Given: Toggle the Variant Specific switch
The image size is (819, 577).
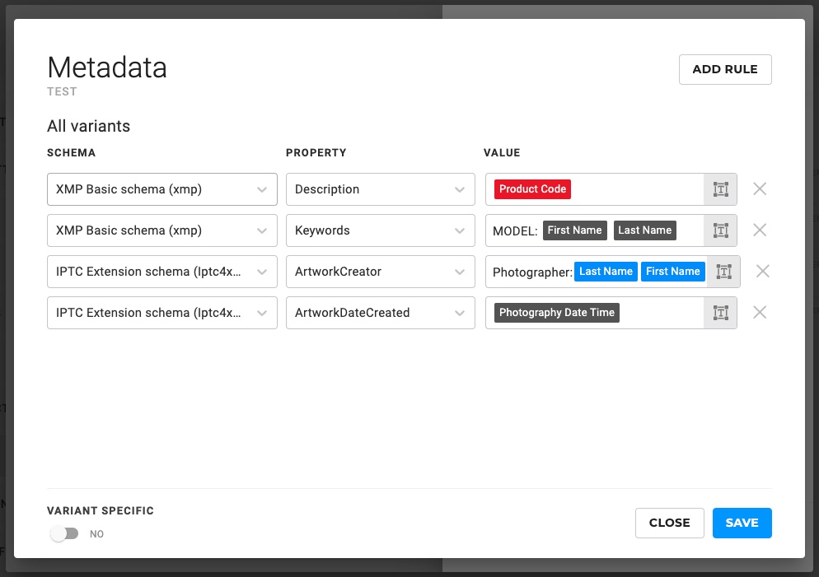Looking at the screenshot, I should 64,533.
